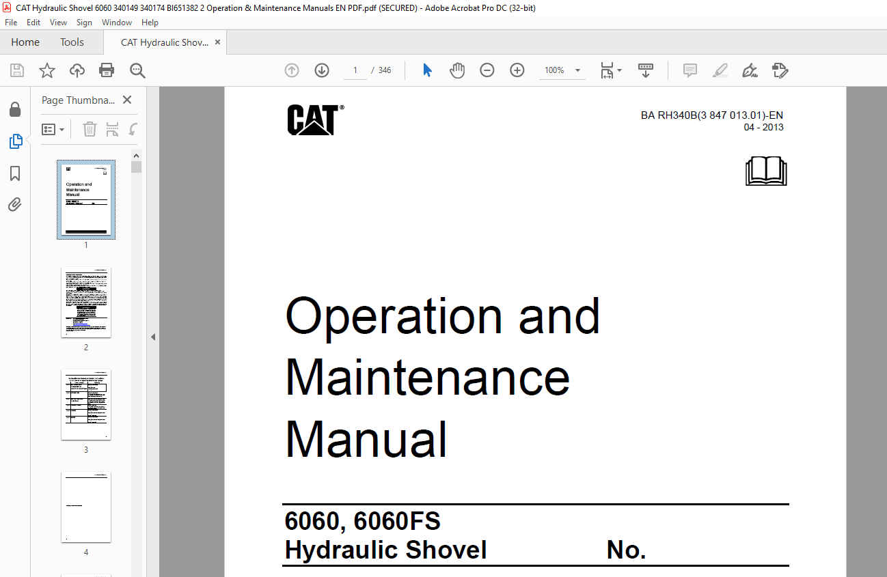Select the Highlight text pen tool

click(x=720, y=70)
